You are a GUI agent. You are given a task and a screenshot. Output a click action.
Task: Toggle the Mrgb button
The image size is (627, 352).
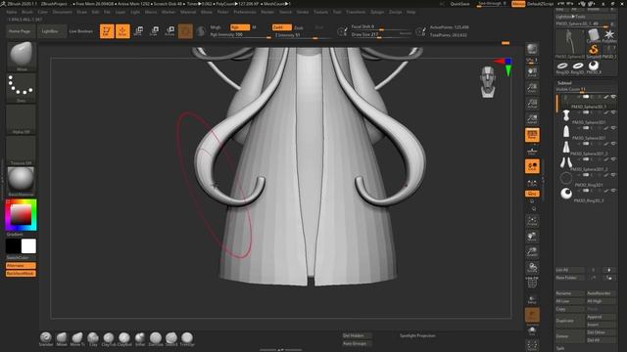216,27
